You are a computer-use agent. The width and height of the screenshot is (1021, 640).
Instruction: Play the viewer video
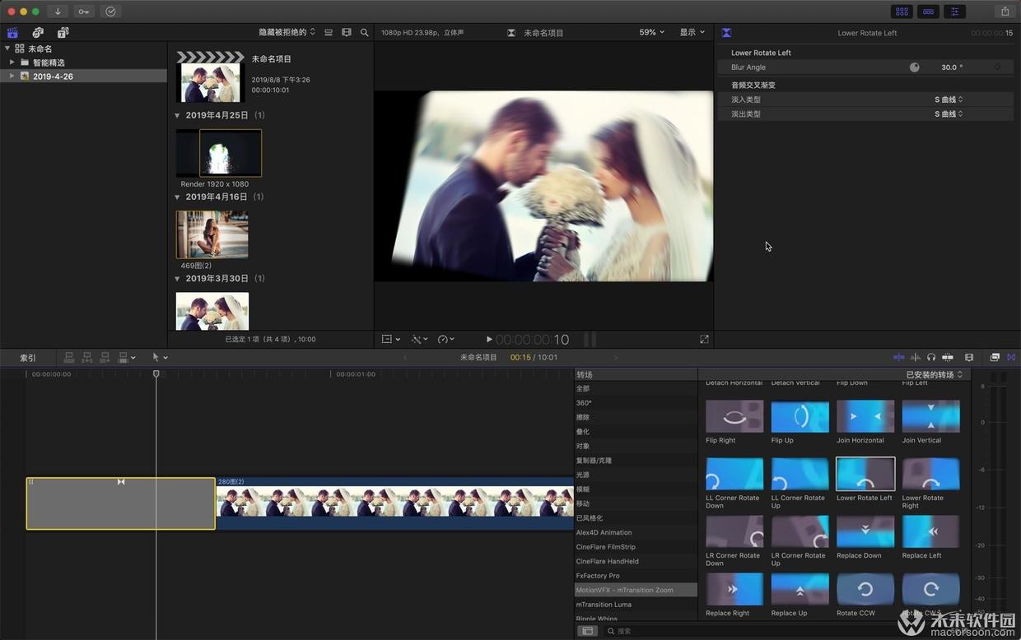click(x=489, y=339)
